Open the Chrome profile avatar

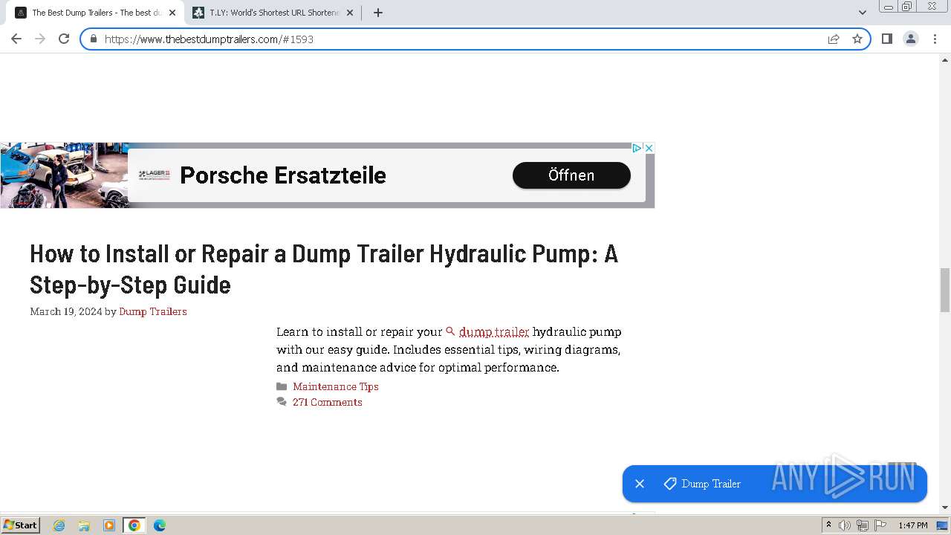pyautogui.click(x=911, y=39)
